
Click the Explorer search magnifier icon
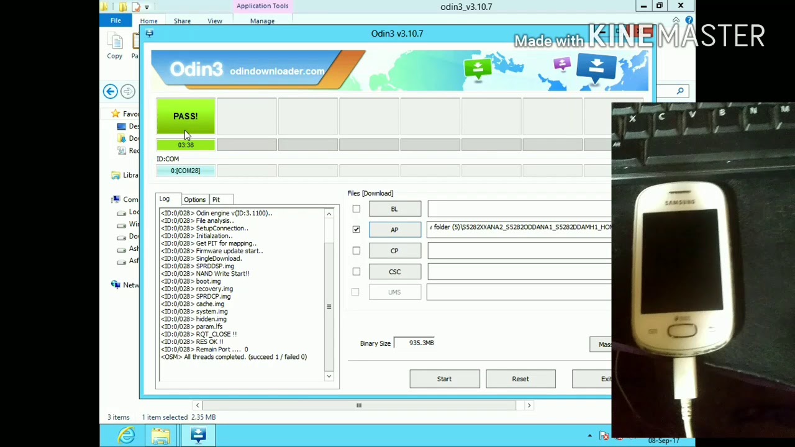[x=680, y=91]
